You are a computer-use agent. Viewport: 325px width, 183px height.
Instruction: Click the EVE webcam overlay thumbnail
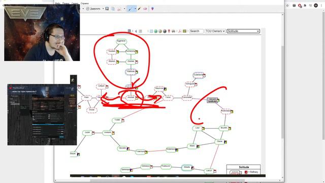pyautogui.click(x=42, y=33)
